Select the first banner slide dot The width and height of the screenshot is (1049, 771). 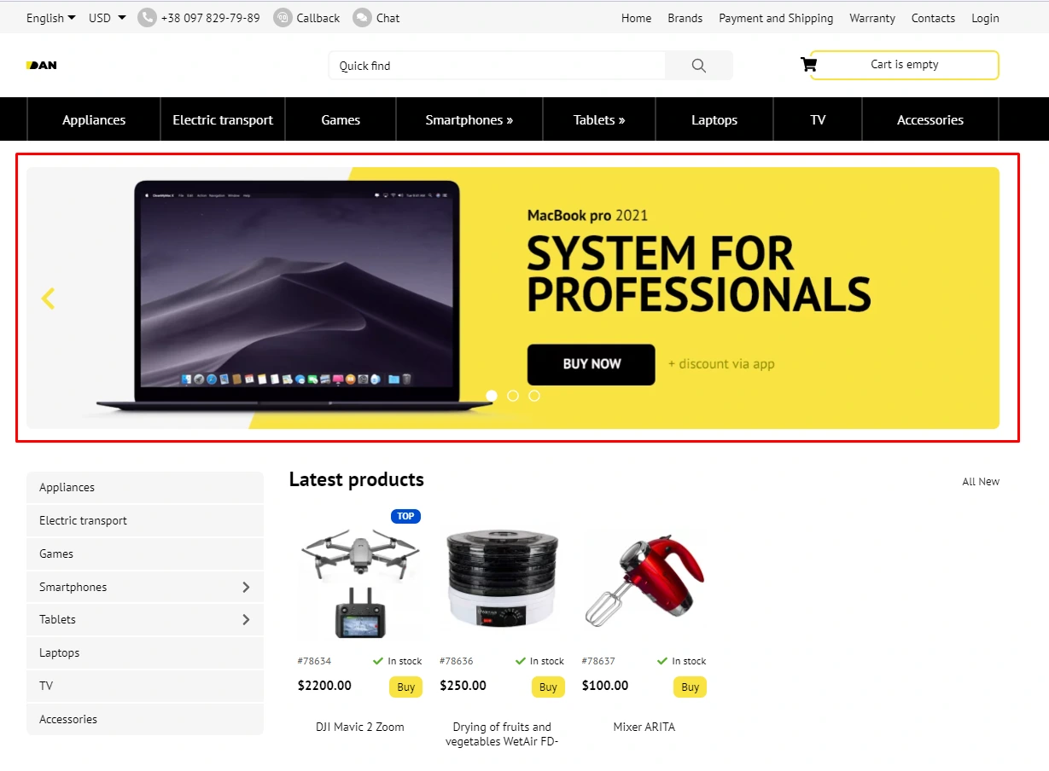(x=492, y=396)
